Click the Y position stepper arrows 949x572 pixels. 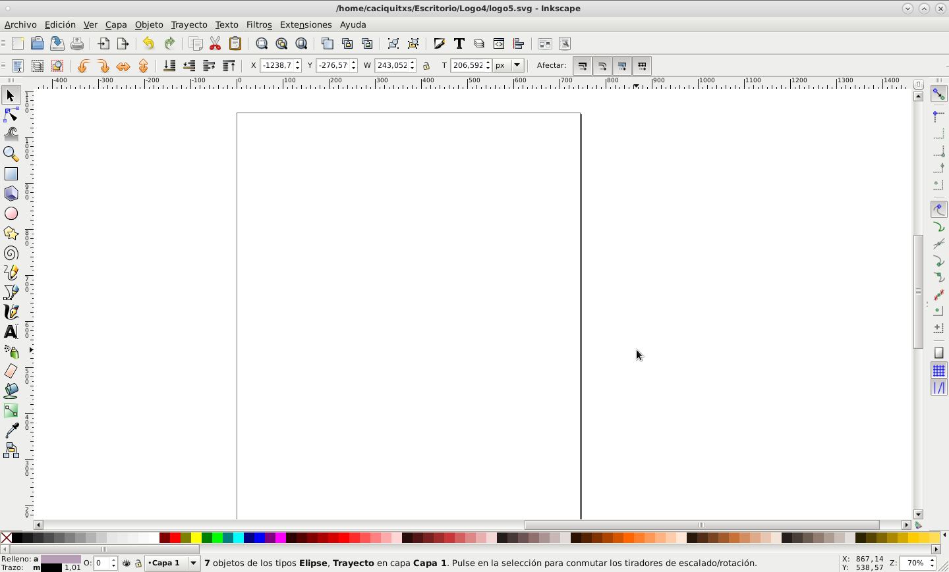click(354, 65)
